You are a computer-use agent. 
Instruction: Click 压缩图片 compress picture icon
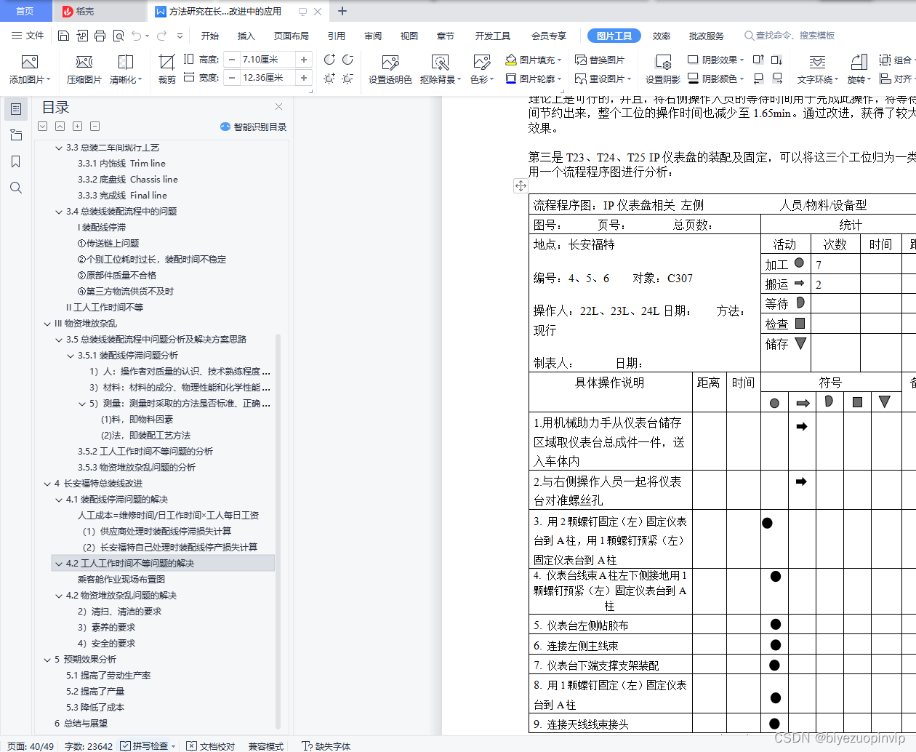(x=84, y=62)
